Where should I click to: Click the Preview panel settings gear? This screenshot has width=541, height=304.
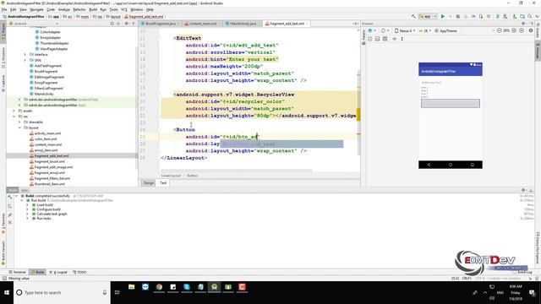(523, 24)
